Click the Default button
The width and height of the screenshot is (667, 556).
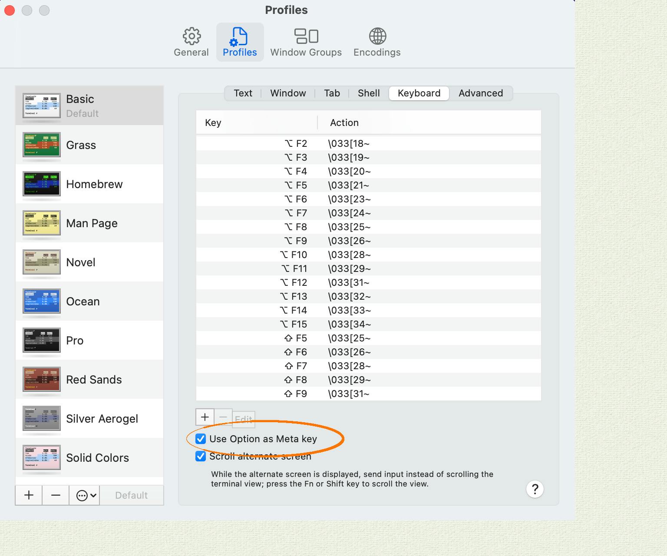132,495
